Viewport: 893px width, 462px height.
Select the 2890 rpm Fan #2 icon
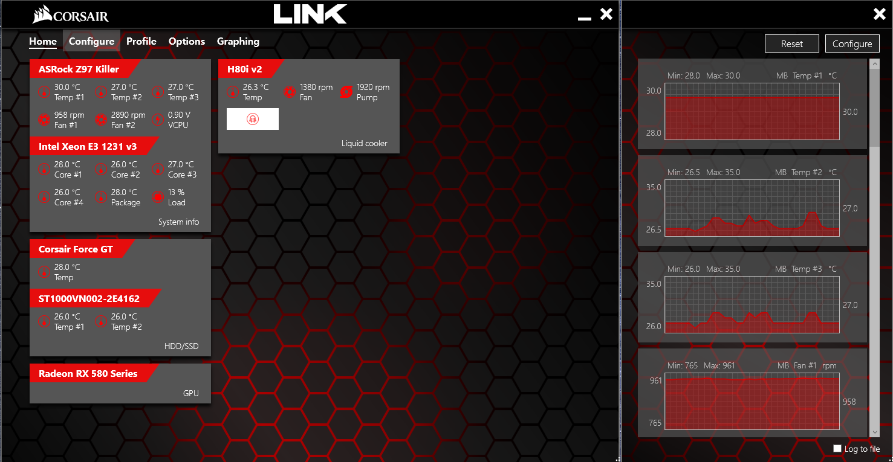[x=101, y=120]
